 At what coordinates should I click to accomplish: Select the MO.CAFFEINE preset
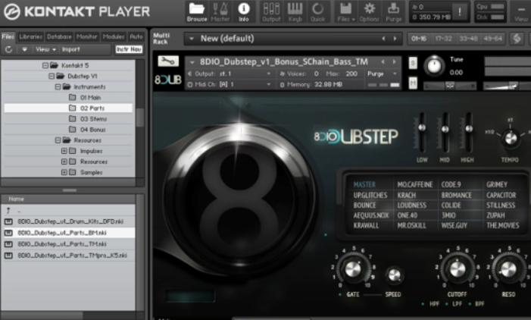click(415, 185)
